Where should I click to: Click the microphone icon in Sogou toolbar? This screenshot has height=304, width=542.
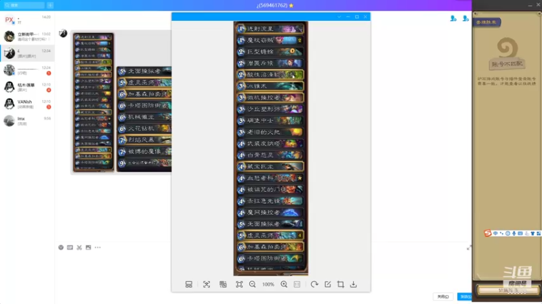514,233
